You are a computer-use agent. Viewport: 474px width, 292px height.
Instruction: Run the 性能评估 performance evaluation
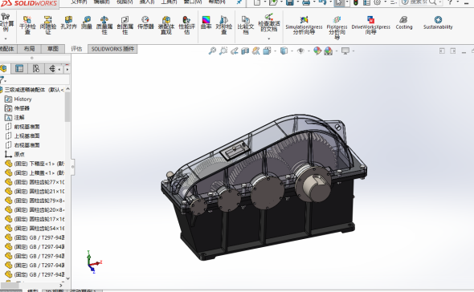pyautogui.click(x=187, y=25)
